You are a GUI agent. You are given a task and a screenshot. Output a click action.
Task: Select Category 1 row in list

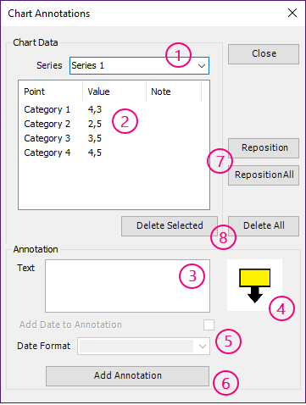[x=114, y=109]
